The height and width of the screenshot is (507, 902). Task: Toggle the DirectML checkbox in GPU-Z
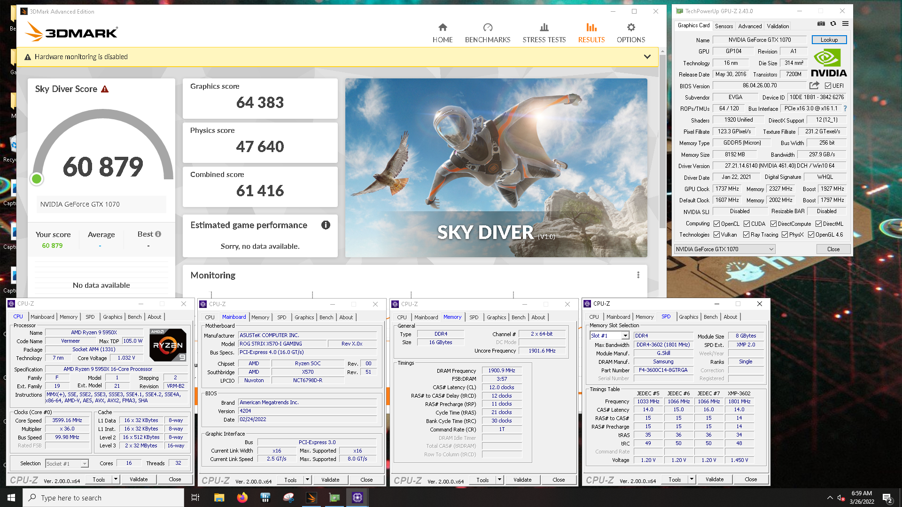[x=818, y=224]
